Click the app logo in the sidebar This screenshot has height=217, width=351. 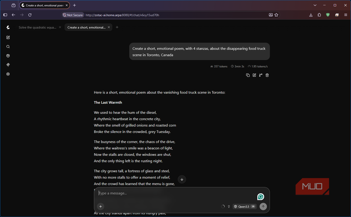coord(8,27)
